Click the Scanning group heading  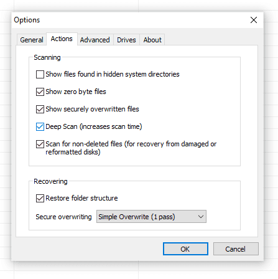click(47, 57)
